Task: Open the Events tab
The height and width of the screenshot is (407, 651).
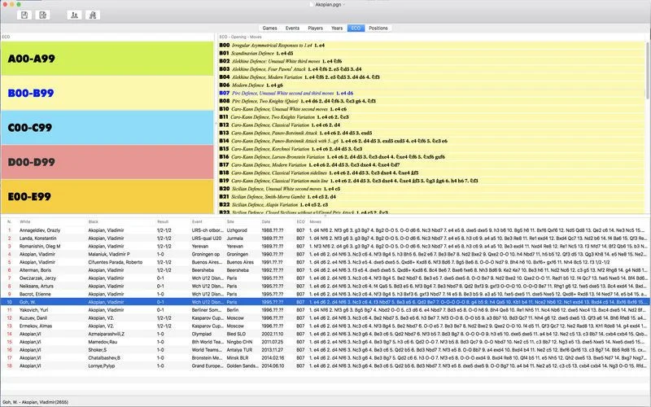Action: tap(292, 28)
